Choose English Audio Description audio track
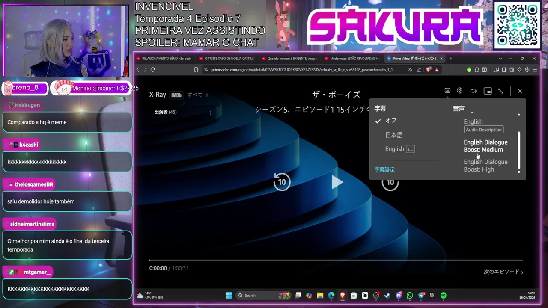This screenshot has width=548, height=308. [484, 126]
